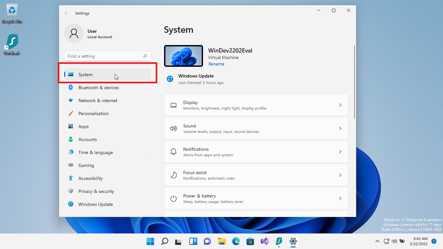This screenshot has height=249, width=443.
Task: Click the Find a setting search box
Action: pos(108,56)
